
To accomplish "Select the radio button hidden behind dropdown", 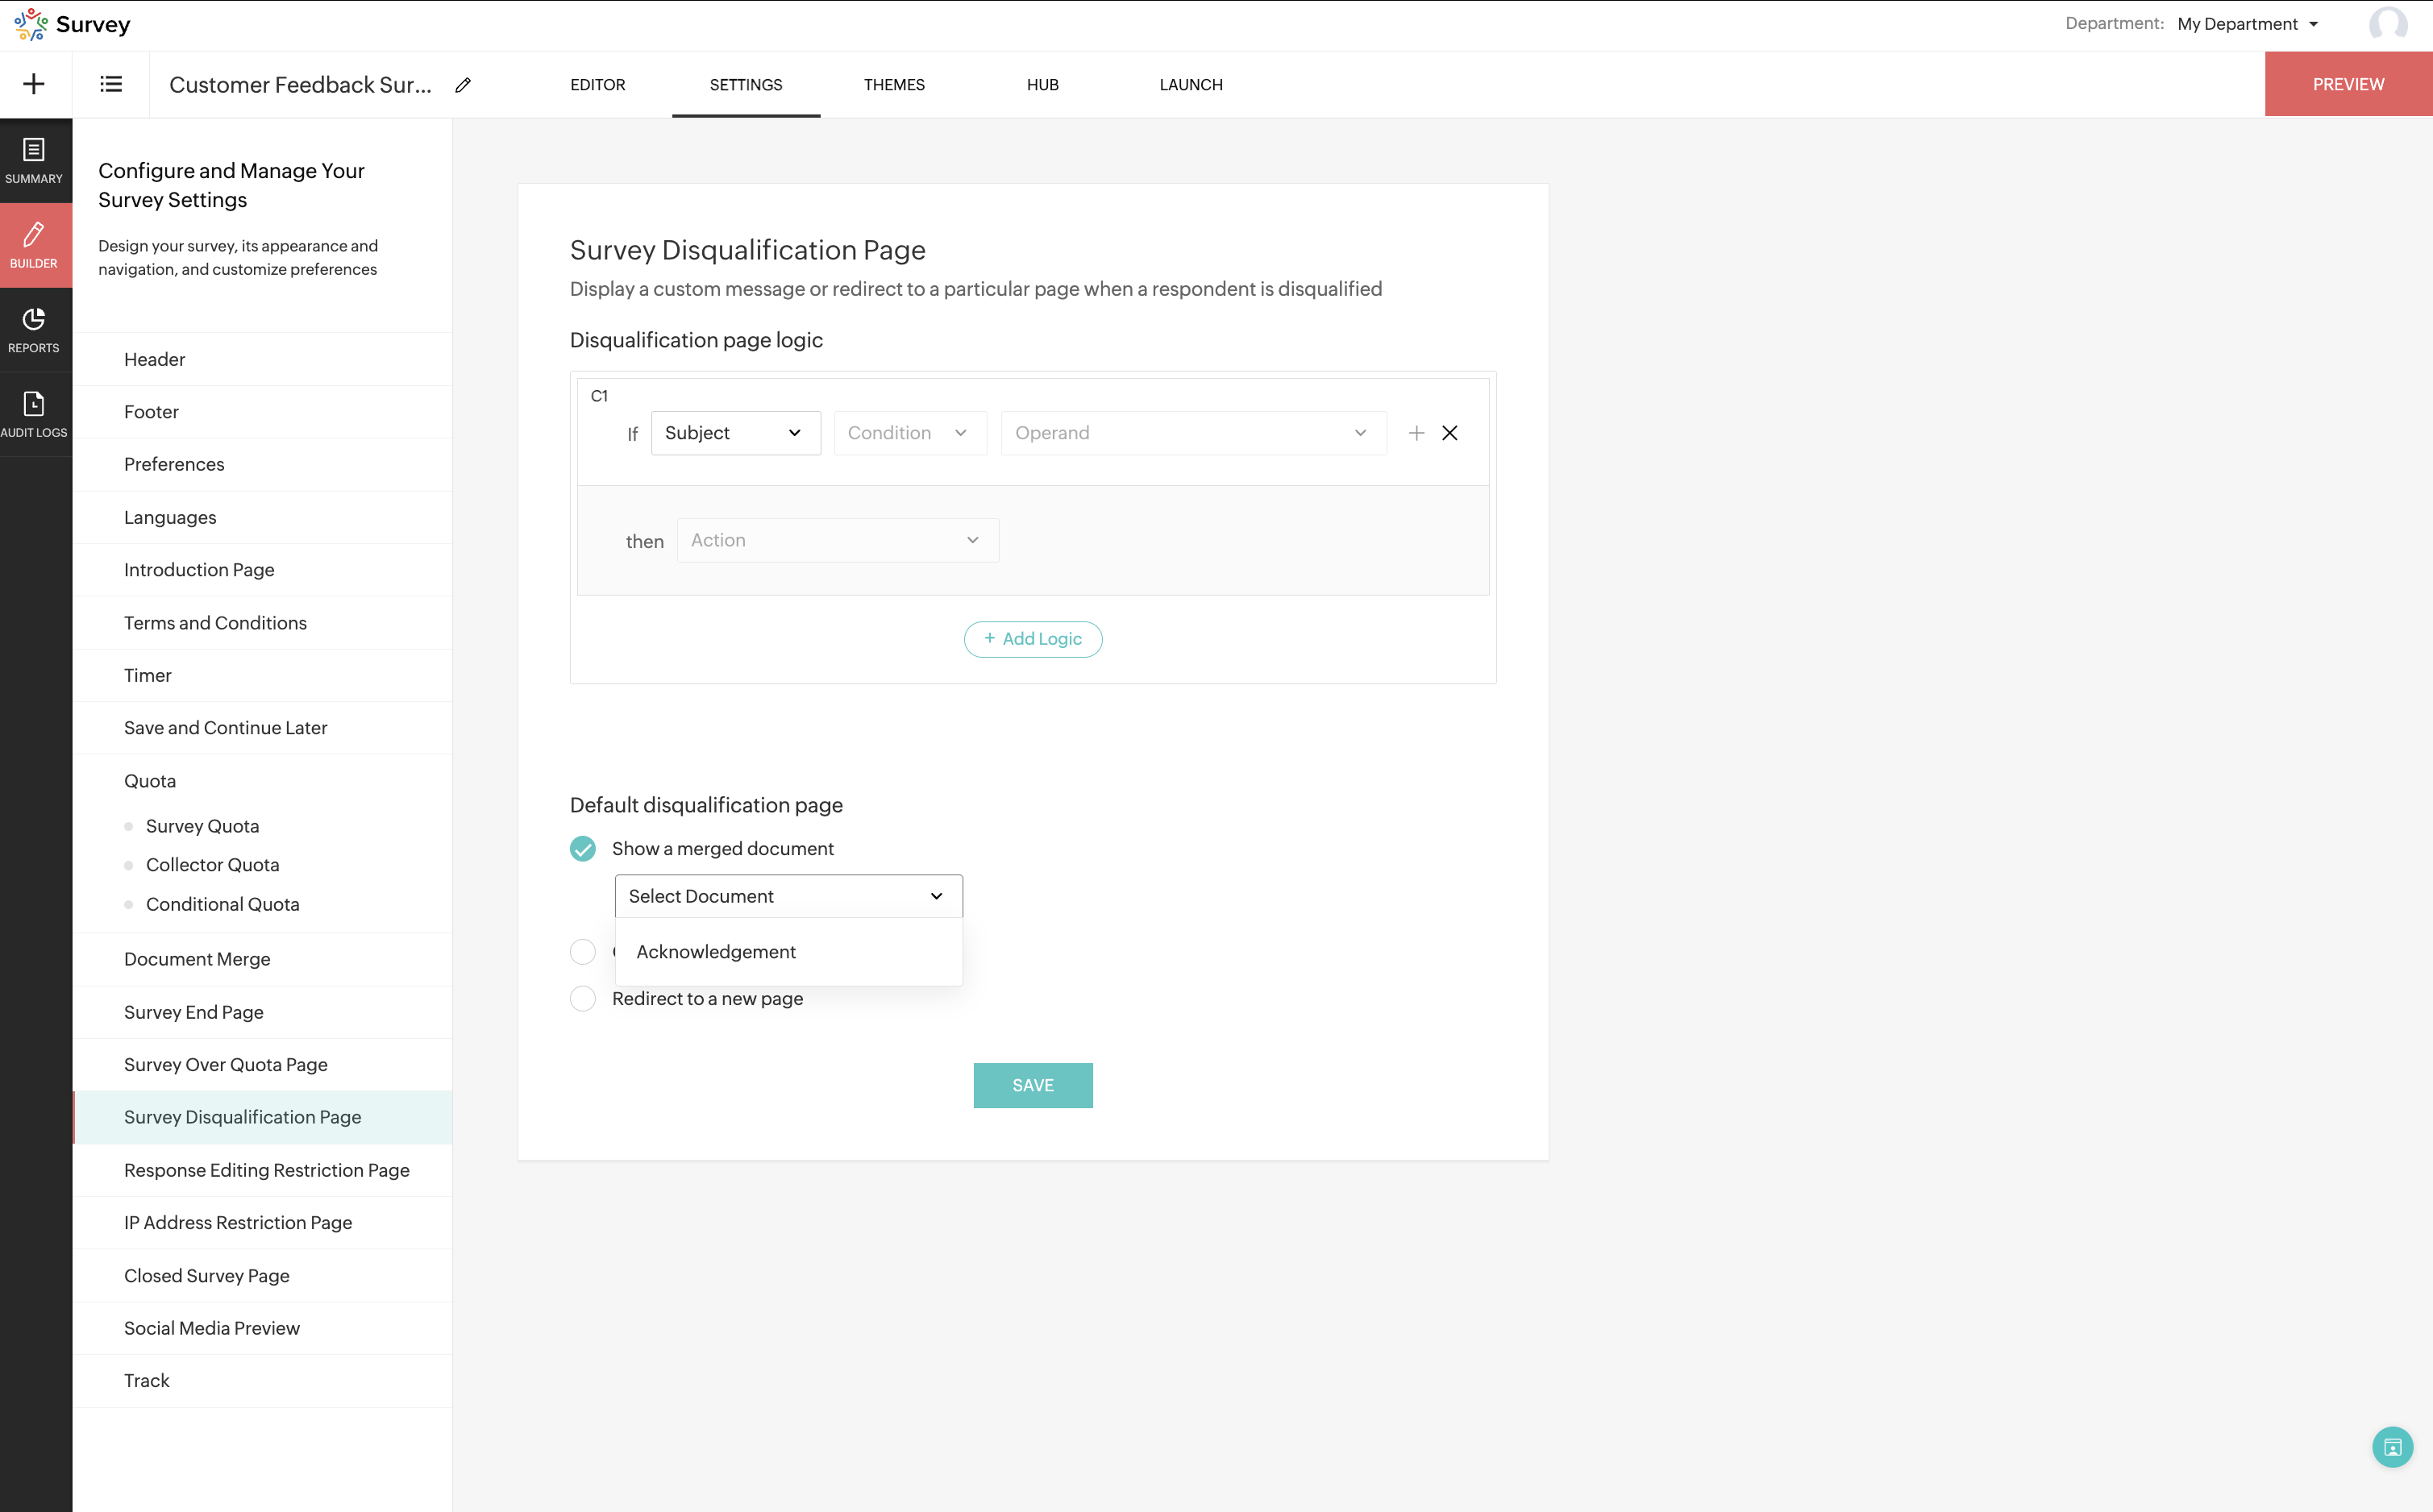I will point(583,952).
